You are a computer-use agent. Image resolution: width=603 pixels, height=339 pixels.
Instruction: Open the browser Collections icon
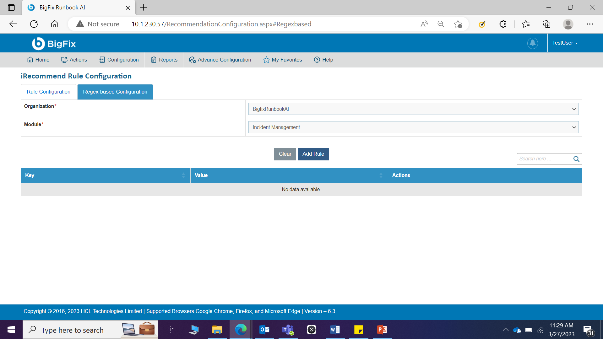click(546, 24)
